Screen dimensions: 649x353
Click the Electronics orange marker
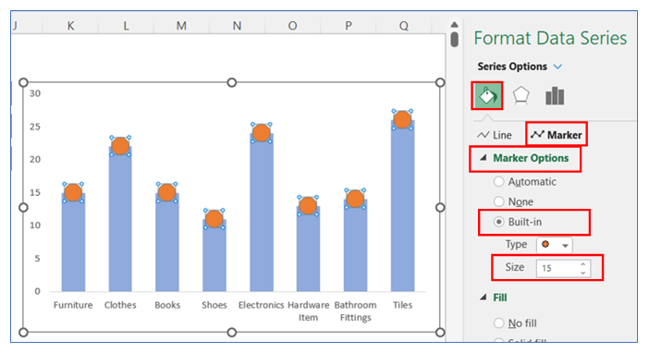[262, 133]
